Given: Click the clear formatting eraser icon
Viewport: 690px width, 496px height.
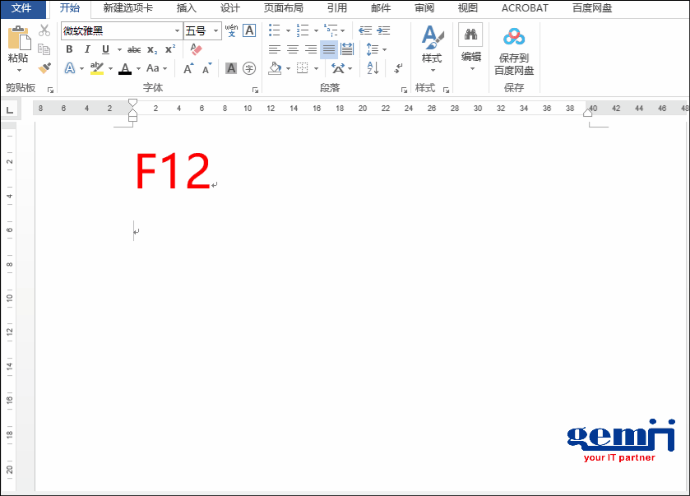Looking at the screenshot, I should 195,49.
